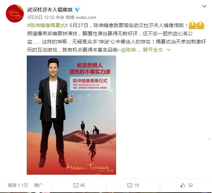Click the 微博 weibo.com source link
212x193 pixels.
(x=81, y=17)
